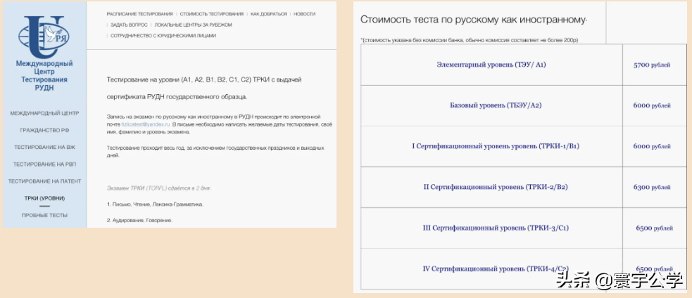The width and height of the screenshot is (692, 298).
Task: Open 'Локальные центры за рубежом' menu item
Action: pyautogui.click(x=193, y=25)
